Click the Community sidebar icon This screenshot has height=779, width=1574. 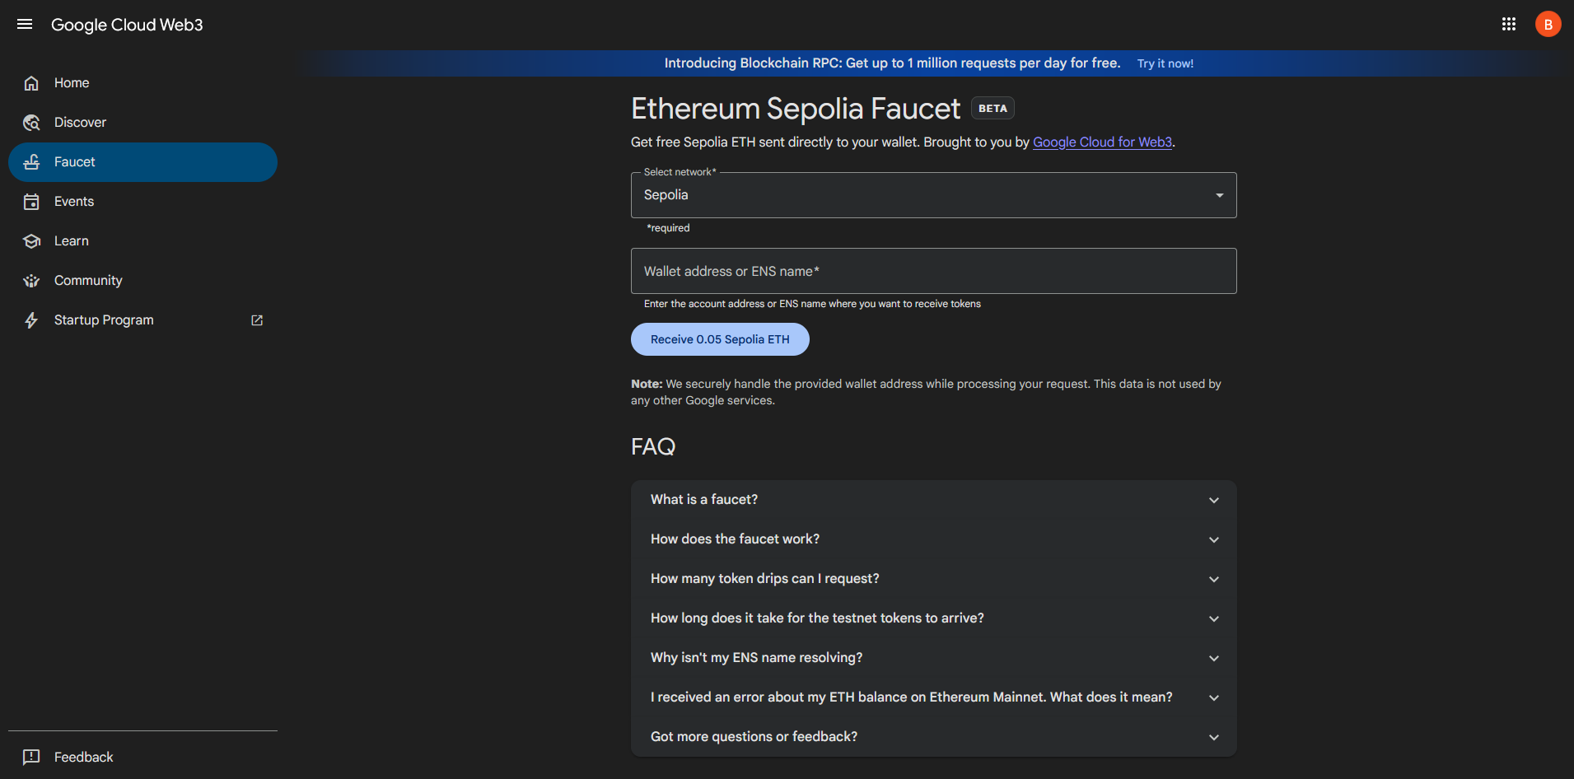(31, 281)
